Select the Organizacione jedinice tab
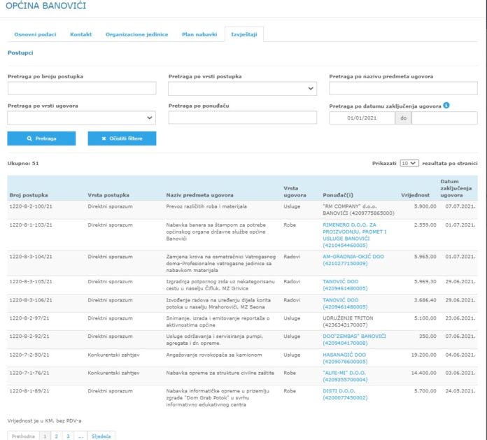 (x=136, y=34)
